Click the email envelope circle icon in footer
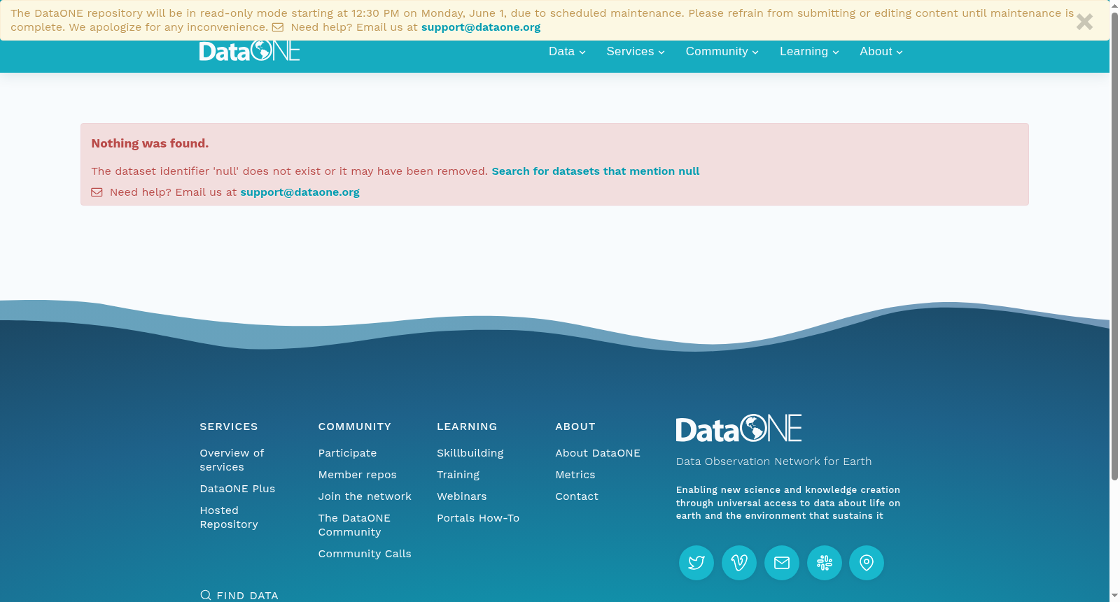1120x602 pixels. 782,563
